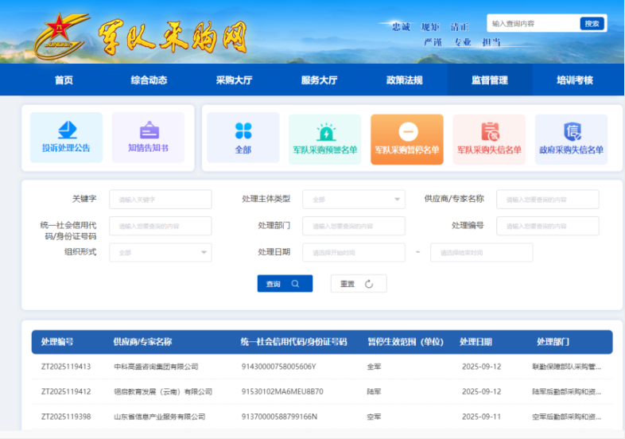Click 联勤保障部队采购管... department cell
Viewport: 625px width, 439px height.
click(x=566, y=367)
